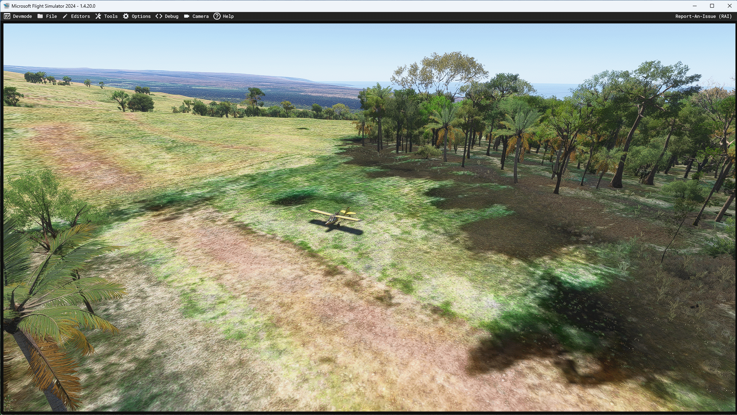Click the Debug code brackets icon

tap(159, 16)
